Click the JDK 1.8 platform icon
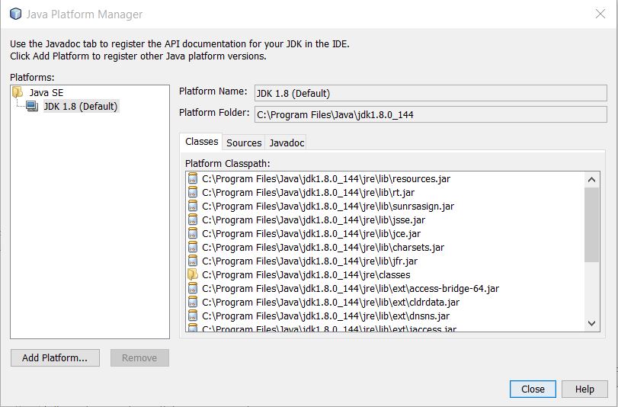This screenshot has width=618, height=407. pos(32,107)
